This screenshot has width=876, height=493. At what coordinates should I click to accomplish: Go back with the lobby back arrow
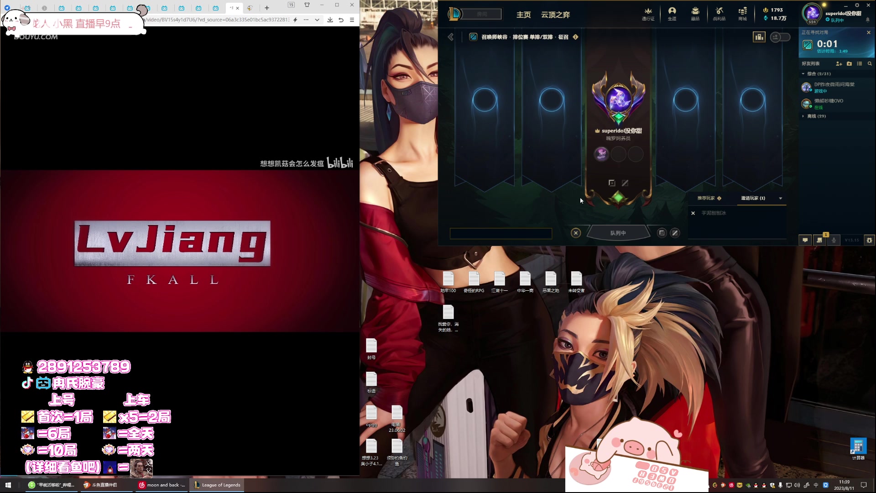coord(451,37)
